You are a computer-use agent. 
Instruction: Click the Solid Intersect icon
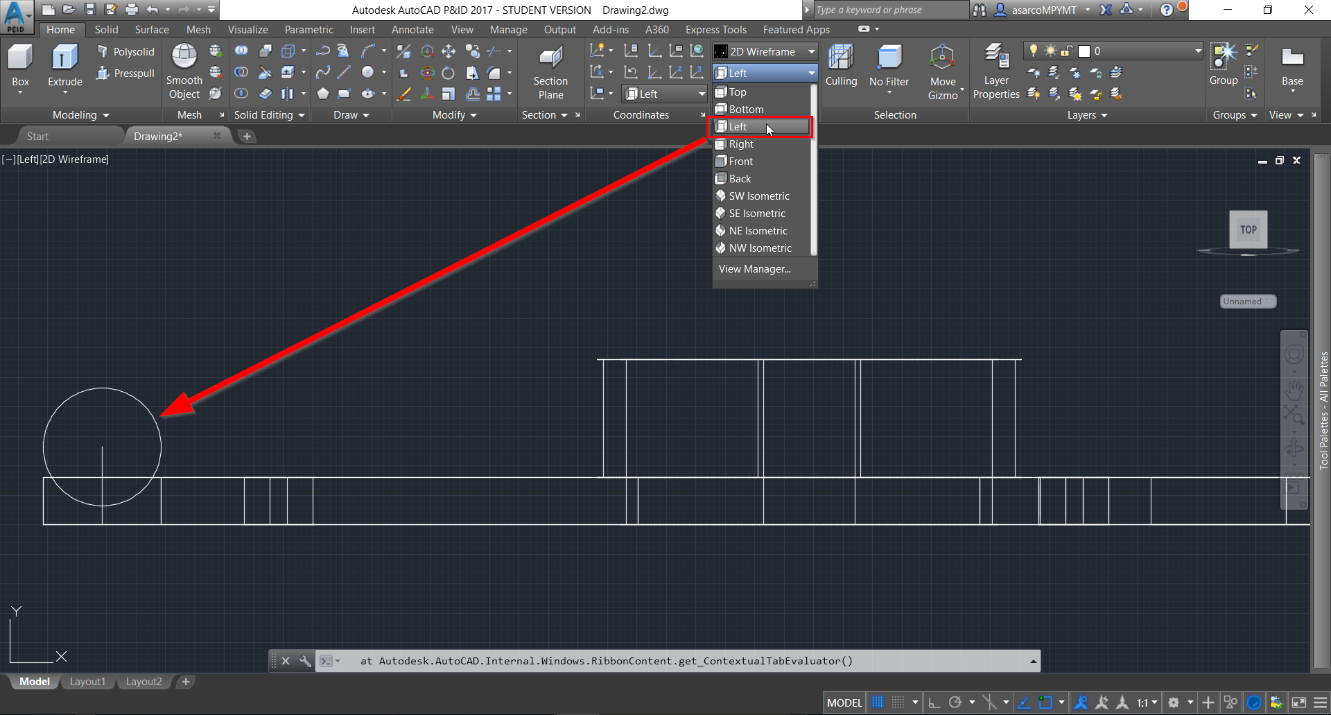pyautogui.click(x=241, y=94)
